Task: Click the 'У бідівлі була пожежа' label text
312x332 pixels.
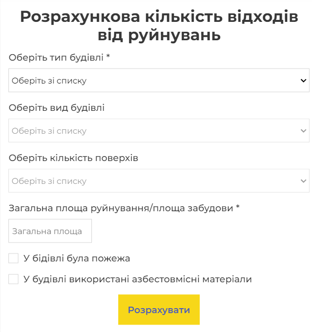Action: click(77, 258)
